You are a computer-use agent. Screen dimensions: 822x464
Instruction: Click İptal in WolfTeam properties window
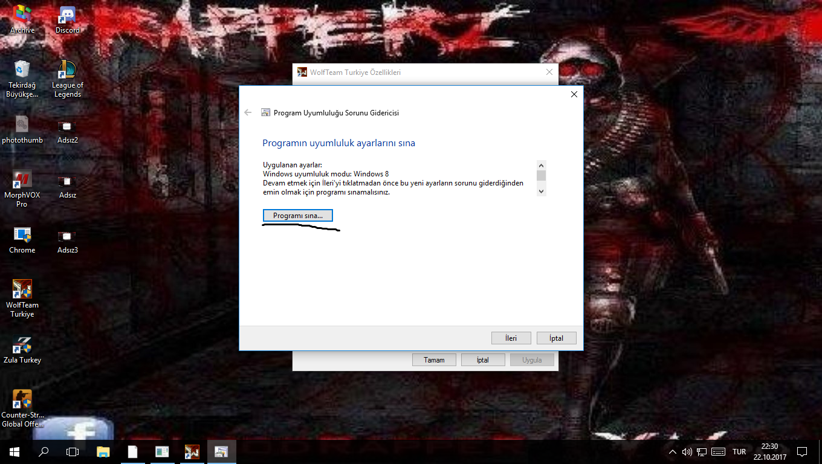[482, 360]
